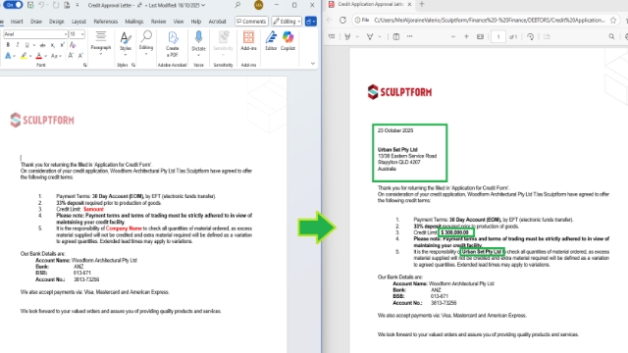Go to the Review ribbon tab

point(158,22)
